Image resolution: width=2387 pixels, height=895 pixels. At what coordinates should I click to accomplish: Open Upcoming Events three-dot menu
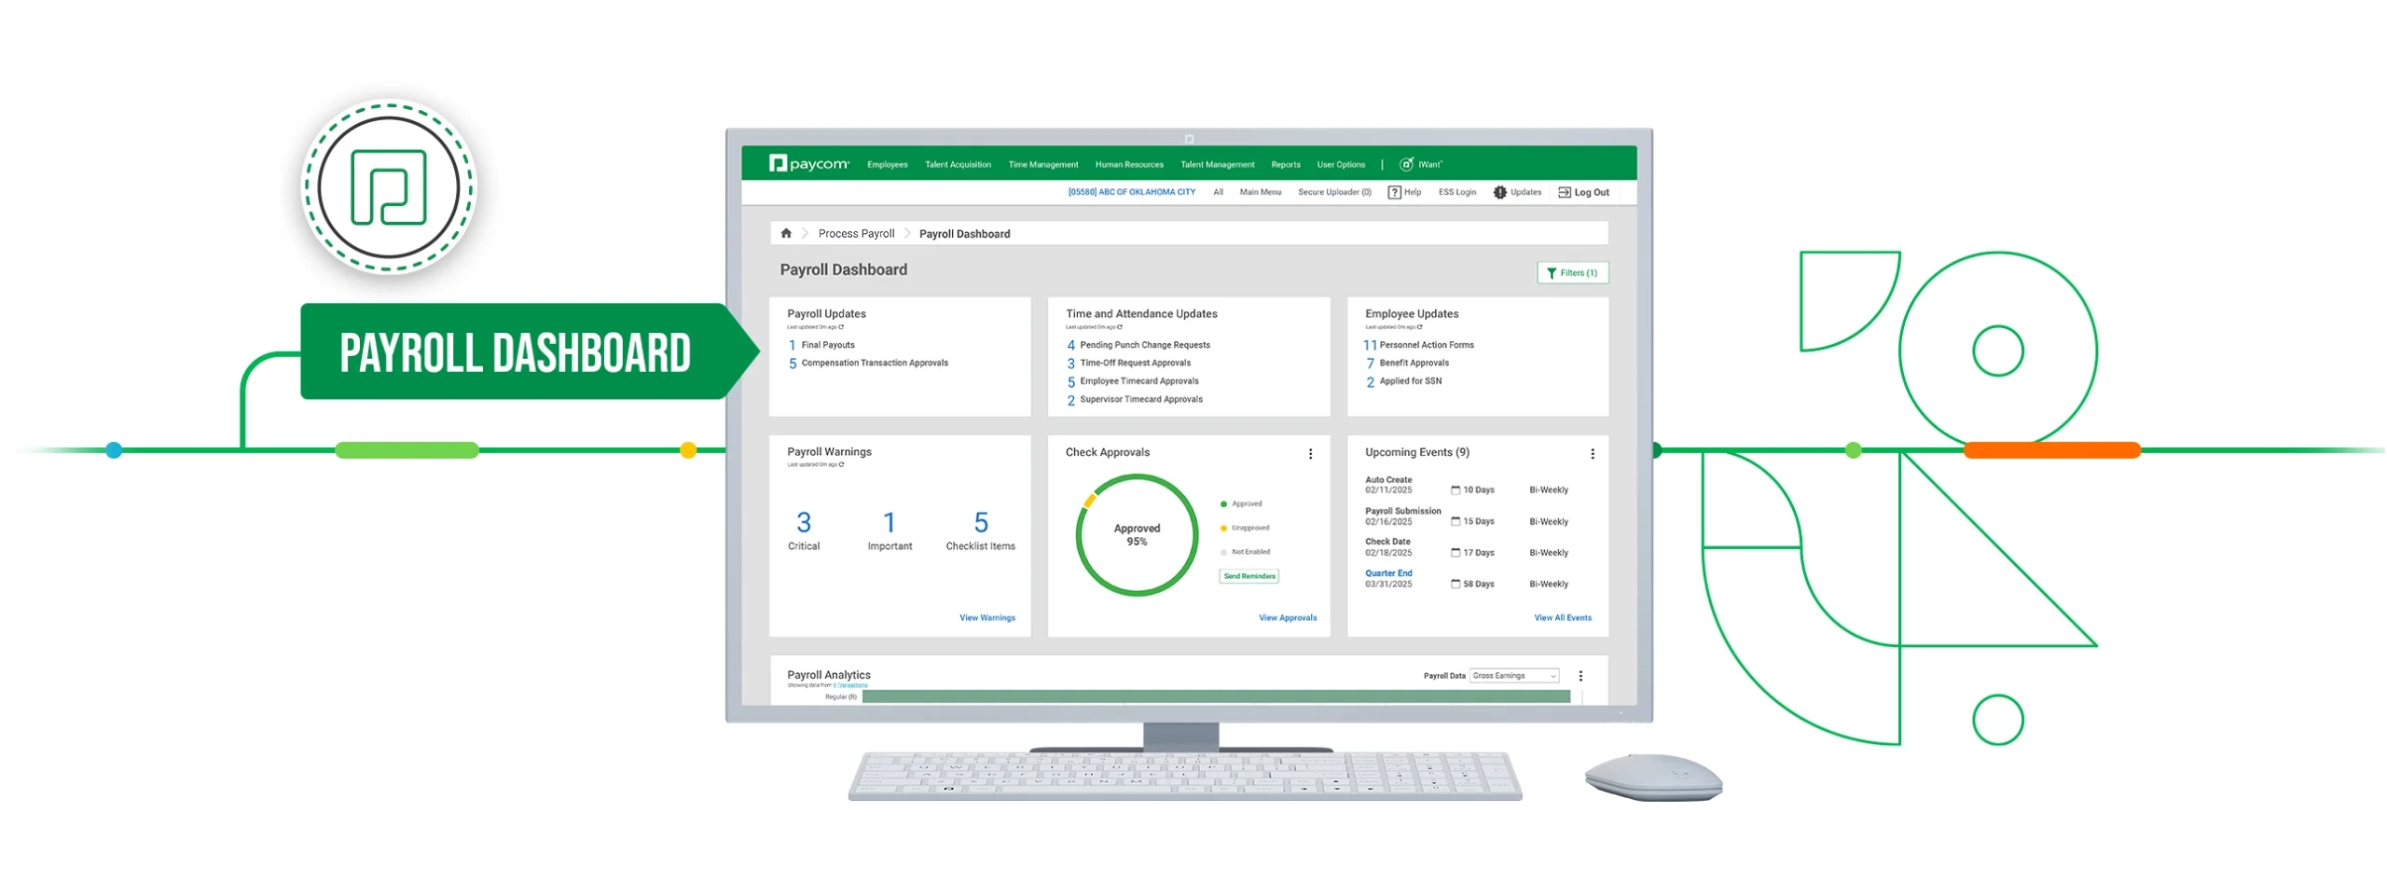click(1592, 454)
